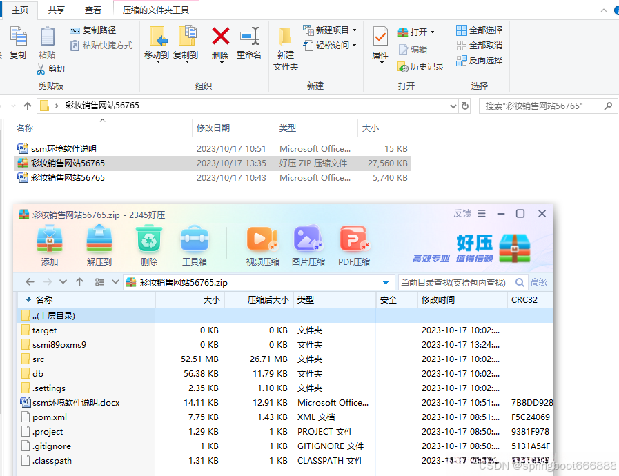
Task: Click the Move To icon
Action: 157,37
